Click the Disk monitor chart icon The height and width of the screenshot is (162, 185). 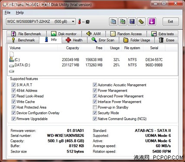pos(54,34)
